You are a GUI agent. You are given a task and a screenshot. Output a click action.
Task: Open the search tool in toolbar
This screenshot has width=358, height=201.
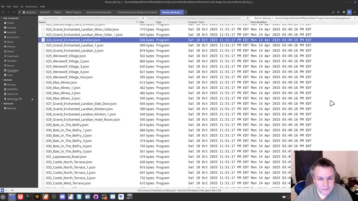338,12
